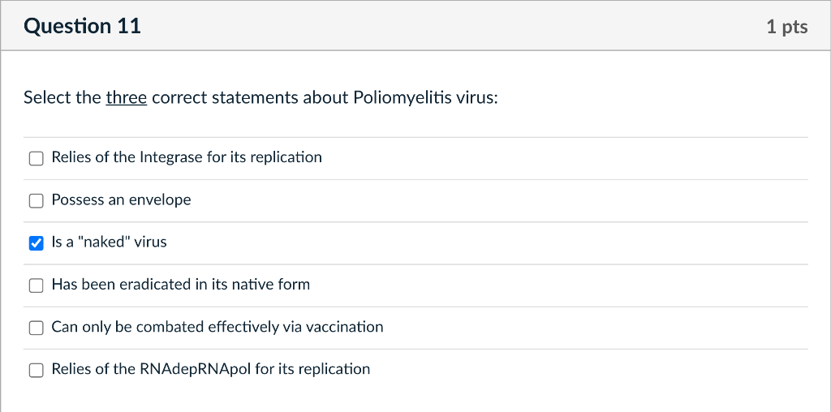Click the "Select the three correct statements" prompt

click(260, 98)
